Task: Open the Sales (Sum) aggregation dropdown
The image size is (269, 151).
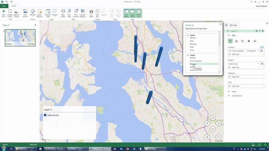Action: click(259, 64)
